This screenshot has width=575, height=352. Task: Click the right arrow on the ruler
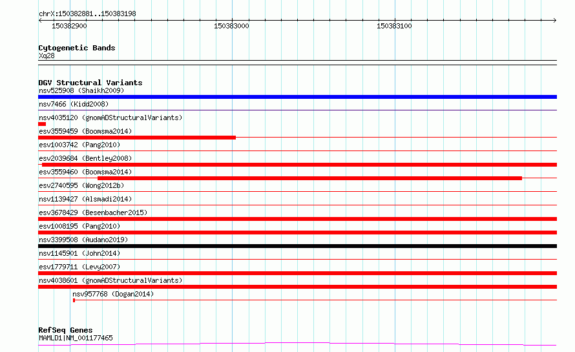(554, 21)
